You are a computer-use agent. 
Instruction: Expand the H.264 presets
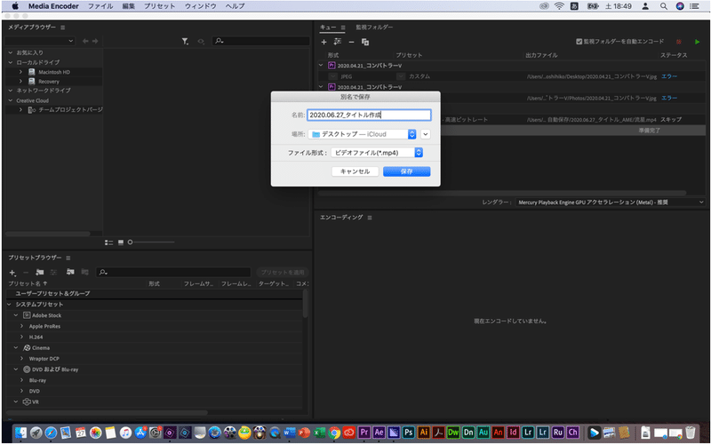click(x=21, y=337)
